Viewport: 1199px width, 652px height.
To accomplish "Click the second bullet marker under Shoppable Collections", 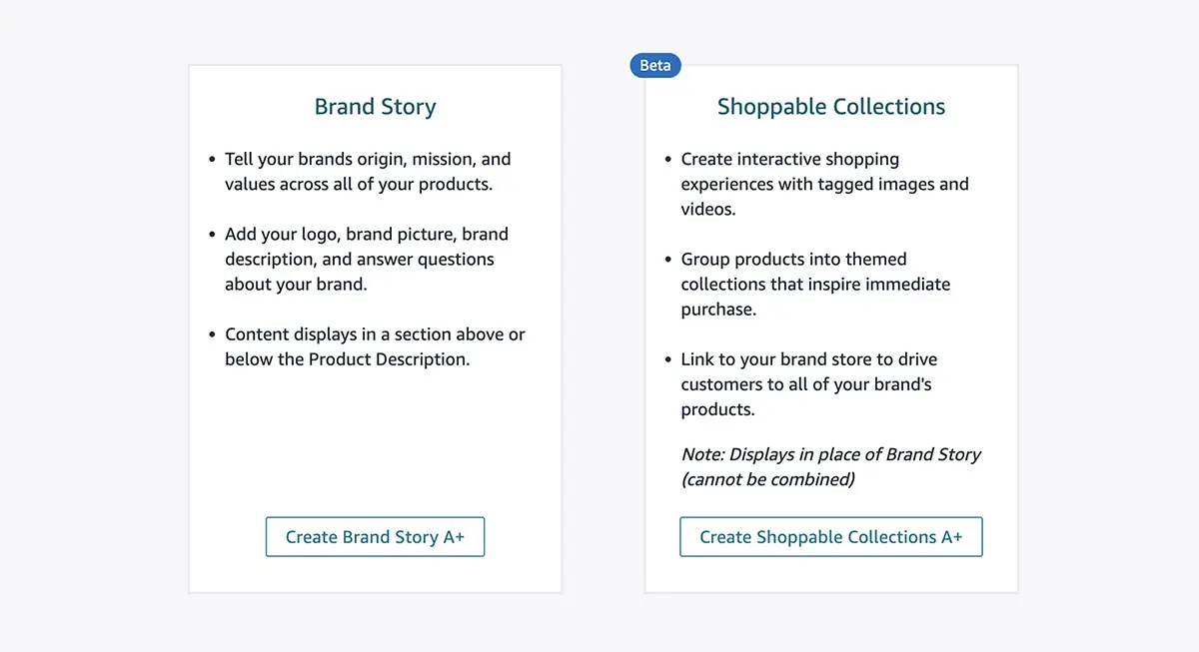I will tap(666, 259).
